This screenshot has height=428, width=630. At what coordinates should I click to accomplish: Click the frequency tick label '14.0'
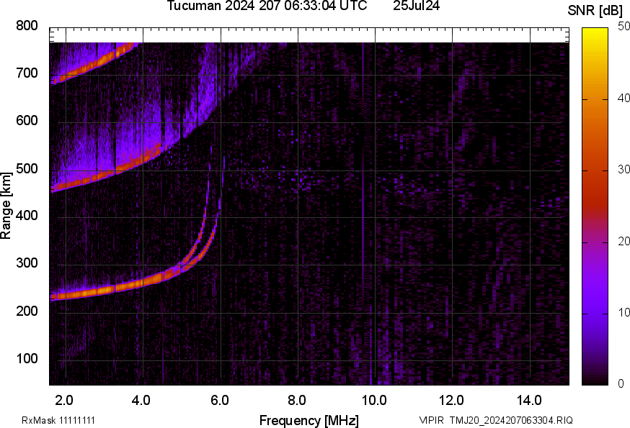pos(529,401)
